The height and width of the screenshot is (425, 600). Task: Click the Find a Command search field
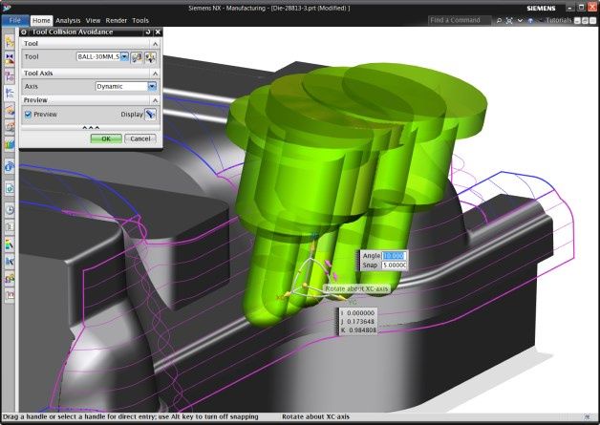[459, 20]
